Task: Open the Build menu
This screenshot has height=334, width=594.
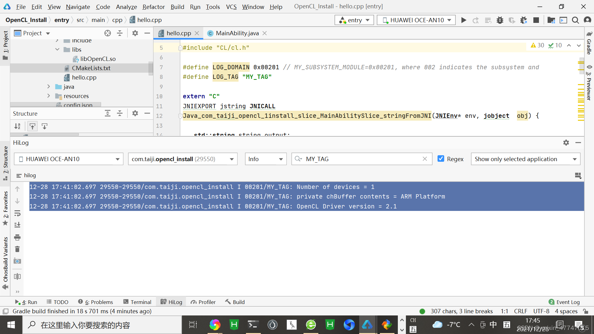Action: click(x=177, y=6)
